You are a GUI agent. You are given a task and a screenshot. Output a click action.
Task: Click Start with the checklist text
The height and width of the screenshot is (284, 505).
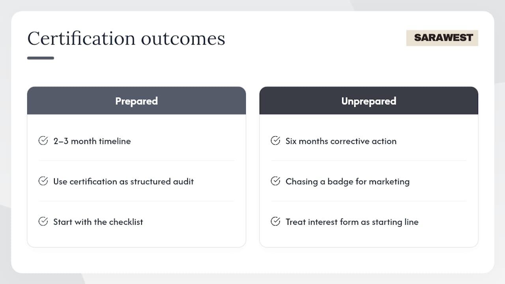(98, 222)
